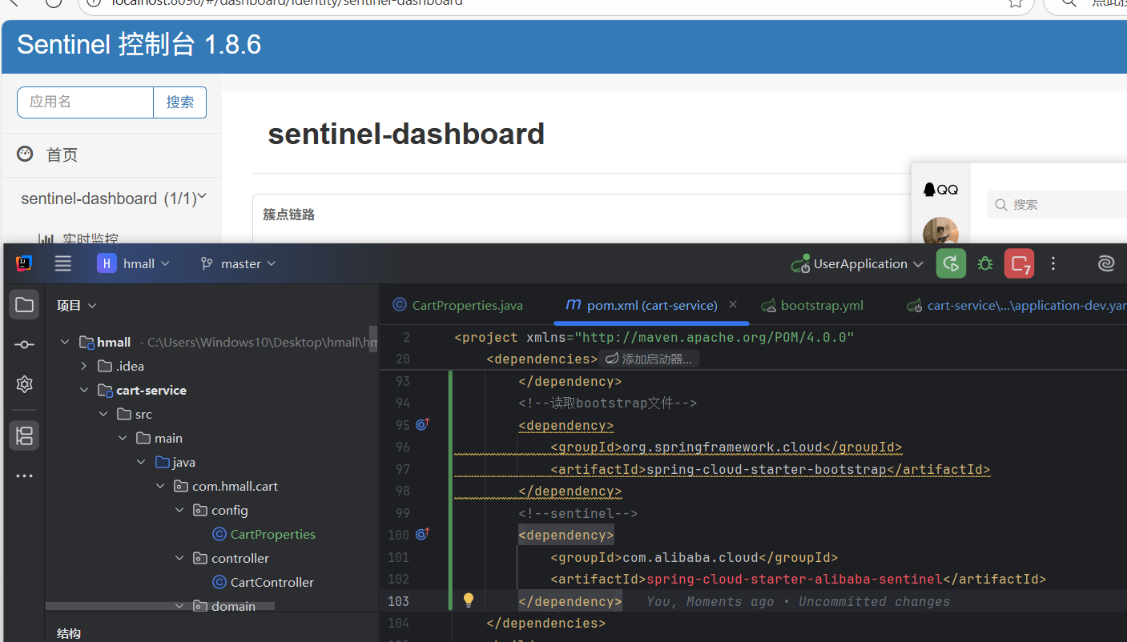Open the Services gear sidebar icon
The width and height of the screenshot is (1127, 642).
pyautogui.click(x=24, y=384)
